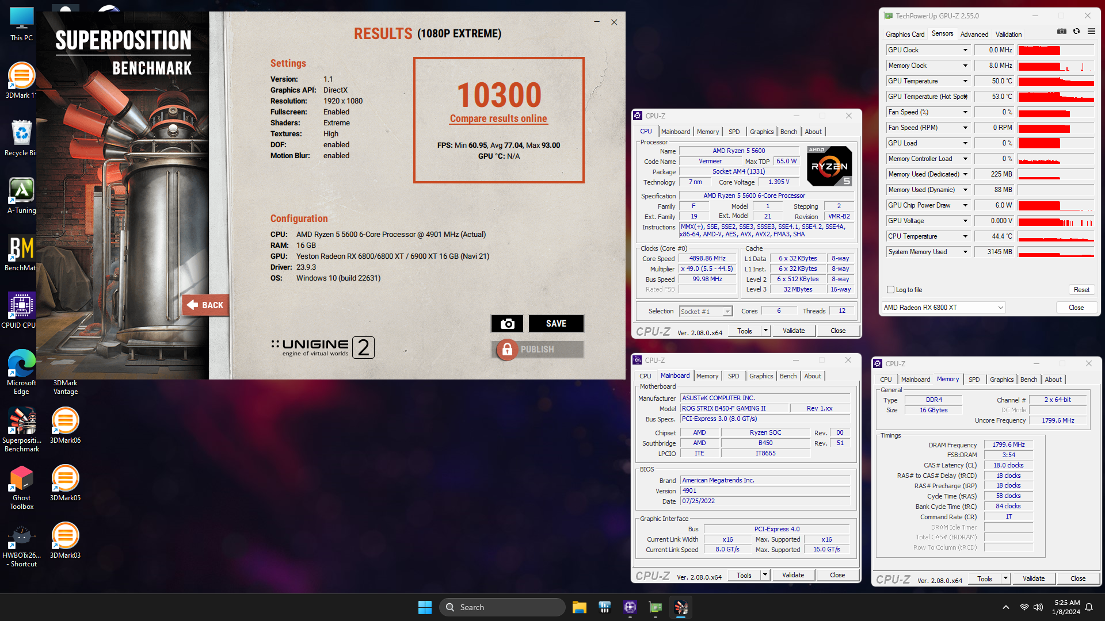
Task: Expand the GPU Temperature sensor dropdown
Action: (x=965, y=81)
